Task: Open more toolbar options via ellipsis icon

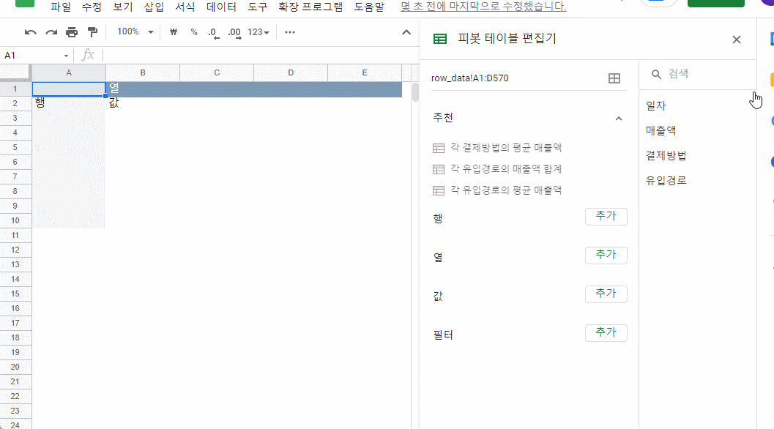Action: pyautogui.click(x=290, y=31)
